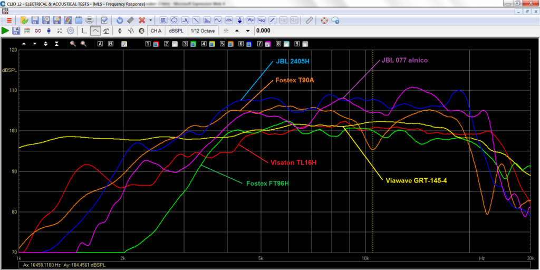Toggle the frequency response curve view button
The width and height of the screenshot is (540, 270).
pos(95,31)
